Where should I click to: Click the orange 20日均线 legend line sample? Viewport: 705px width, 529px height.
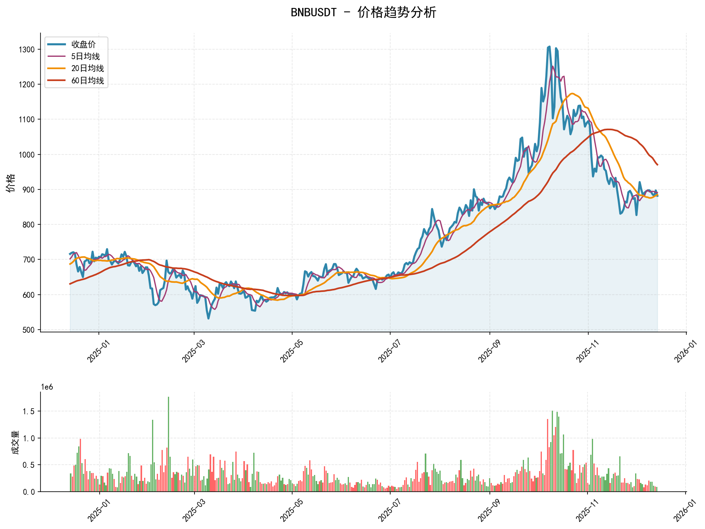56,68
